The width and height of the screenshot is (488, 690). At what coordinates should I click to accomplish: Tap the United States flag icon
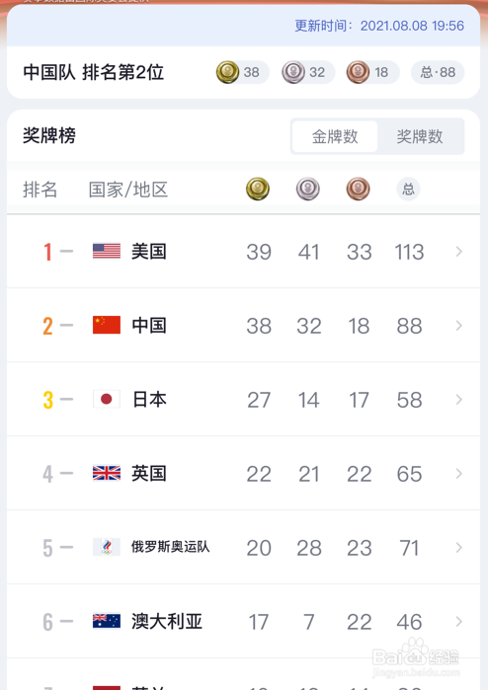pyautogui.click(x=107, y=252)
